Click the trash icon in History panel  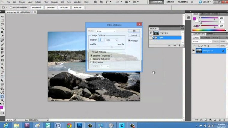(x=179, y=45)
